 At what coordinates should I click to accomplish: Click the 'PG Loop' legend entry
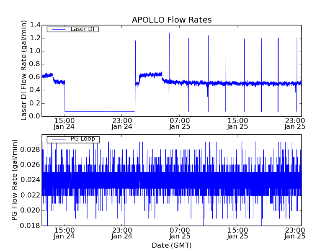pyautogui.click(x=73, y=139)
